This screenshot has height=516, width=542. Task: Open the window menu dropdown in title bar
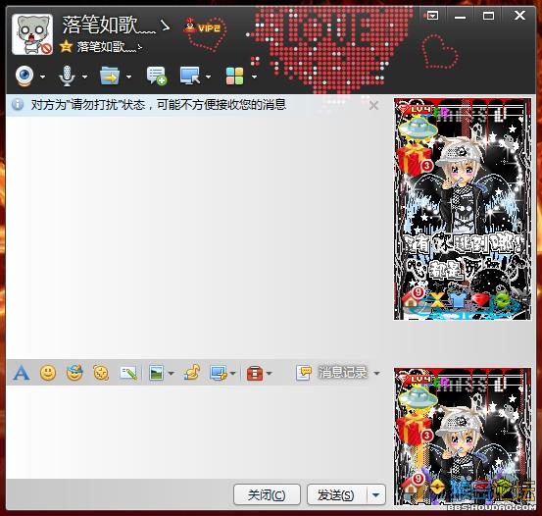pyautogui.click(x=432, y=16)
